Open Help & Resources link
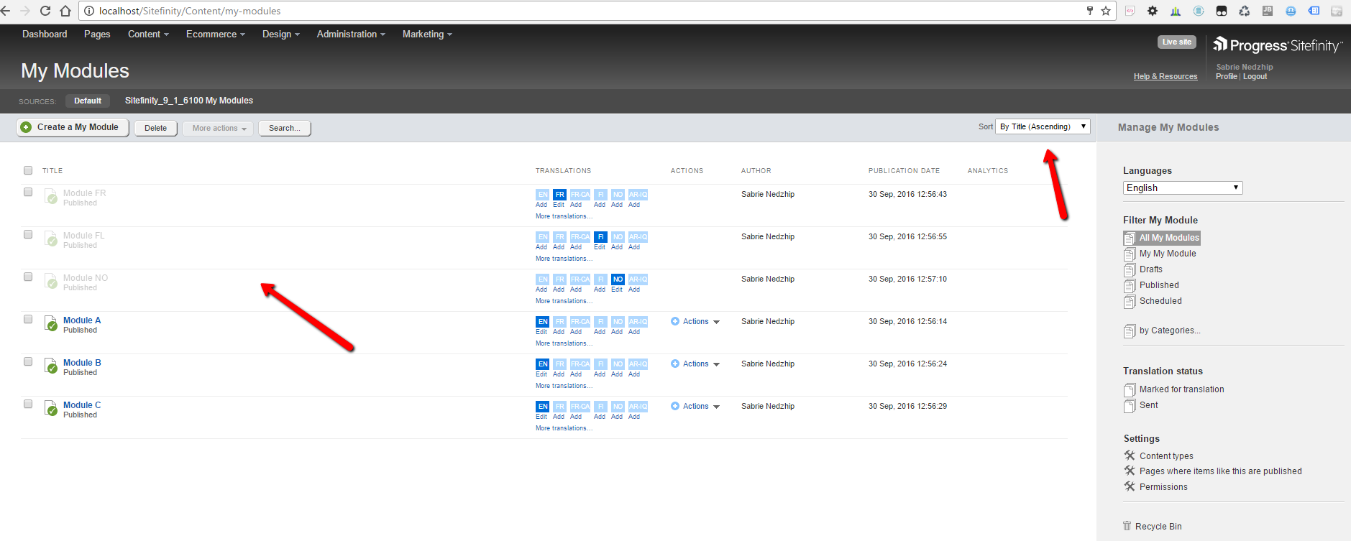 pos(1165,76)
